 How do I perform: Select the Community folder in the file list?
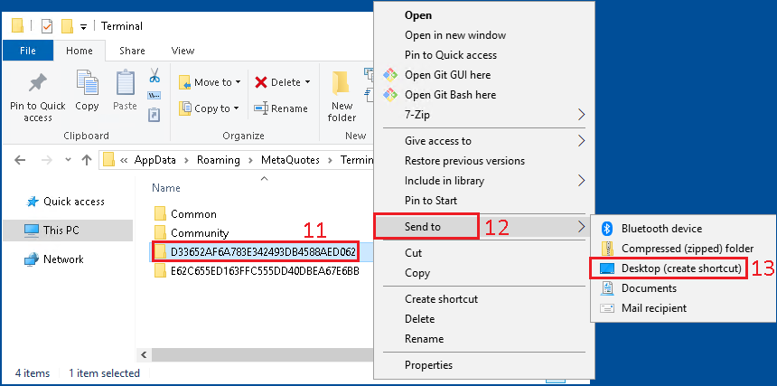pos(199,232)
